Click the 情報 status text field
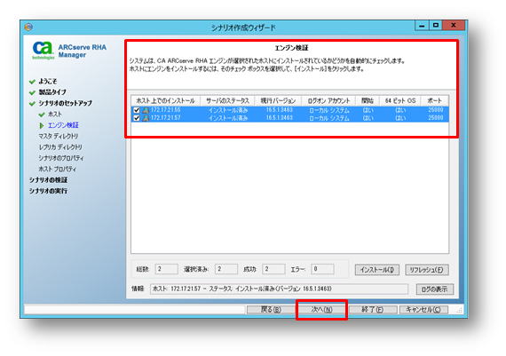 (x=279, y=289)
